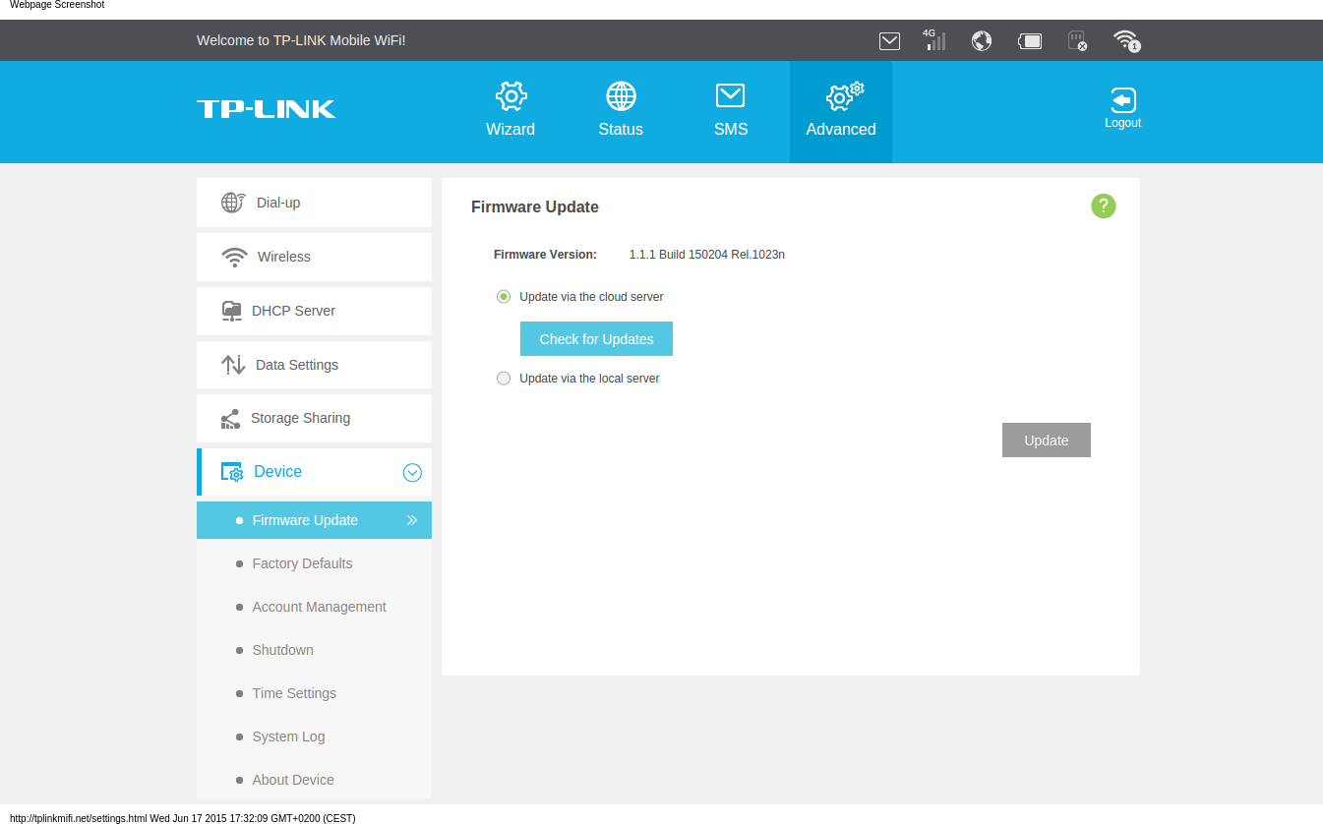The width and height of the screenshot is (1323, 824).
Task: Click the WiFi connected clients icon
Action: click(x=1125, y=40)
